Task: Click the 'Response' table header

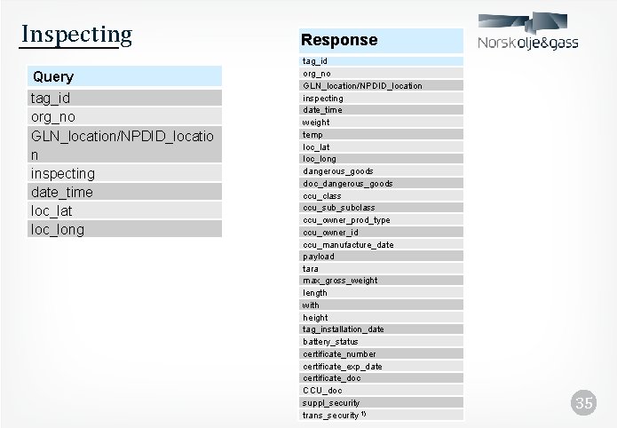Action: pos(381,40)
